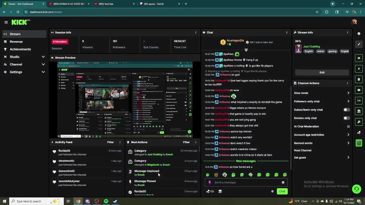Open Host Channel action

coord(303,150)
